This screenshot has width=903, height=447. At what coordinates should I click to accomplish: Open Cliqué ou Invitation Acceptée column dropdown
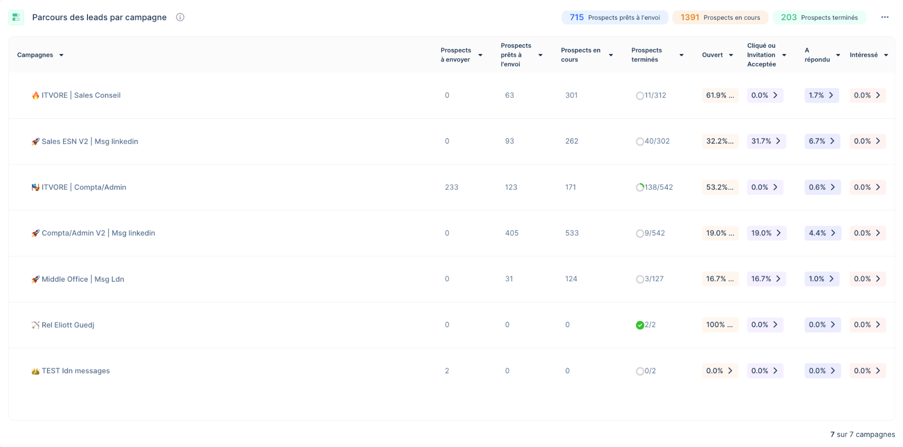tap(784, 55)
